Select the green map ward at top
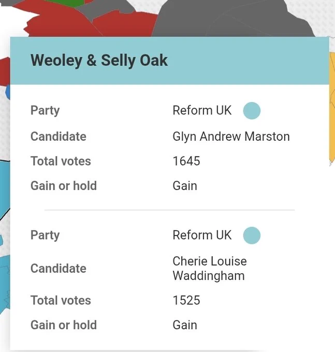 click(x=66, y=3)
